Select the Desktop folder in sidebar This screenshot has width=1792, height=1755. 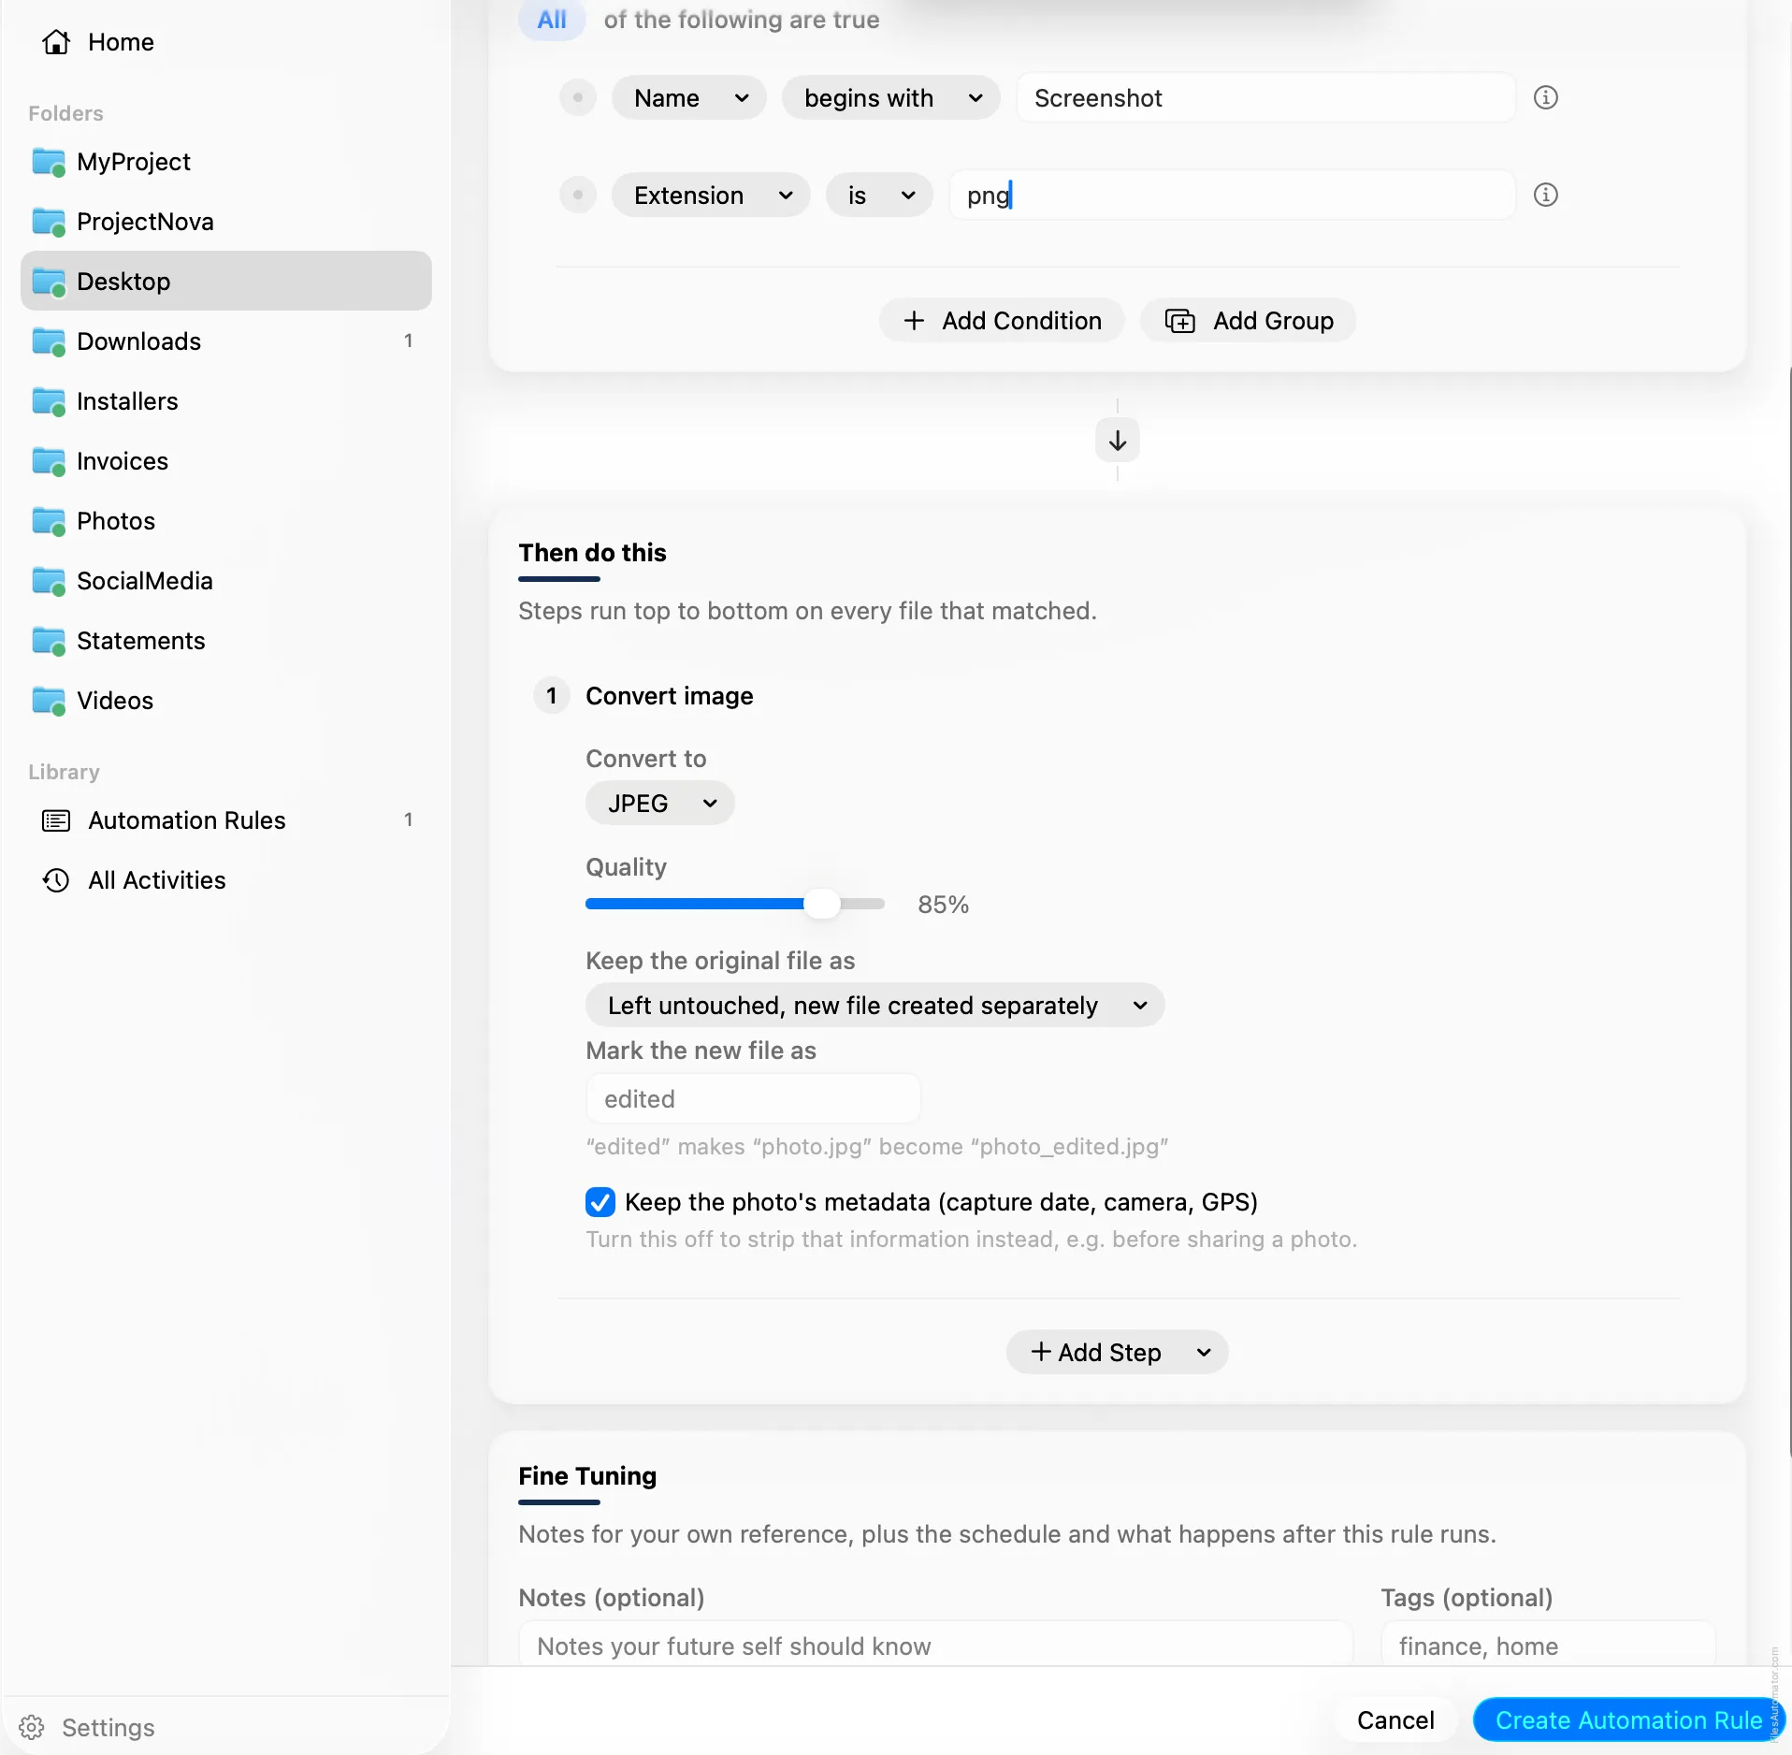226,281
